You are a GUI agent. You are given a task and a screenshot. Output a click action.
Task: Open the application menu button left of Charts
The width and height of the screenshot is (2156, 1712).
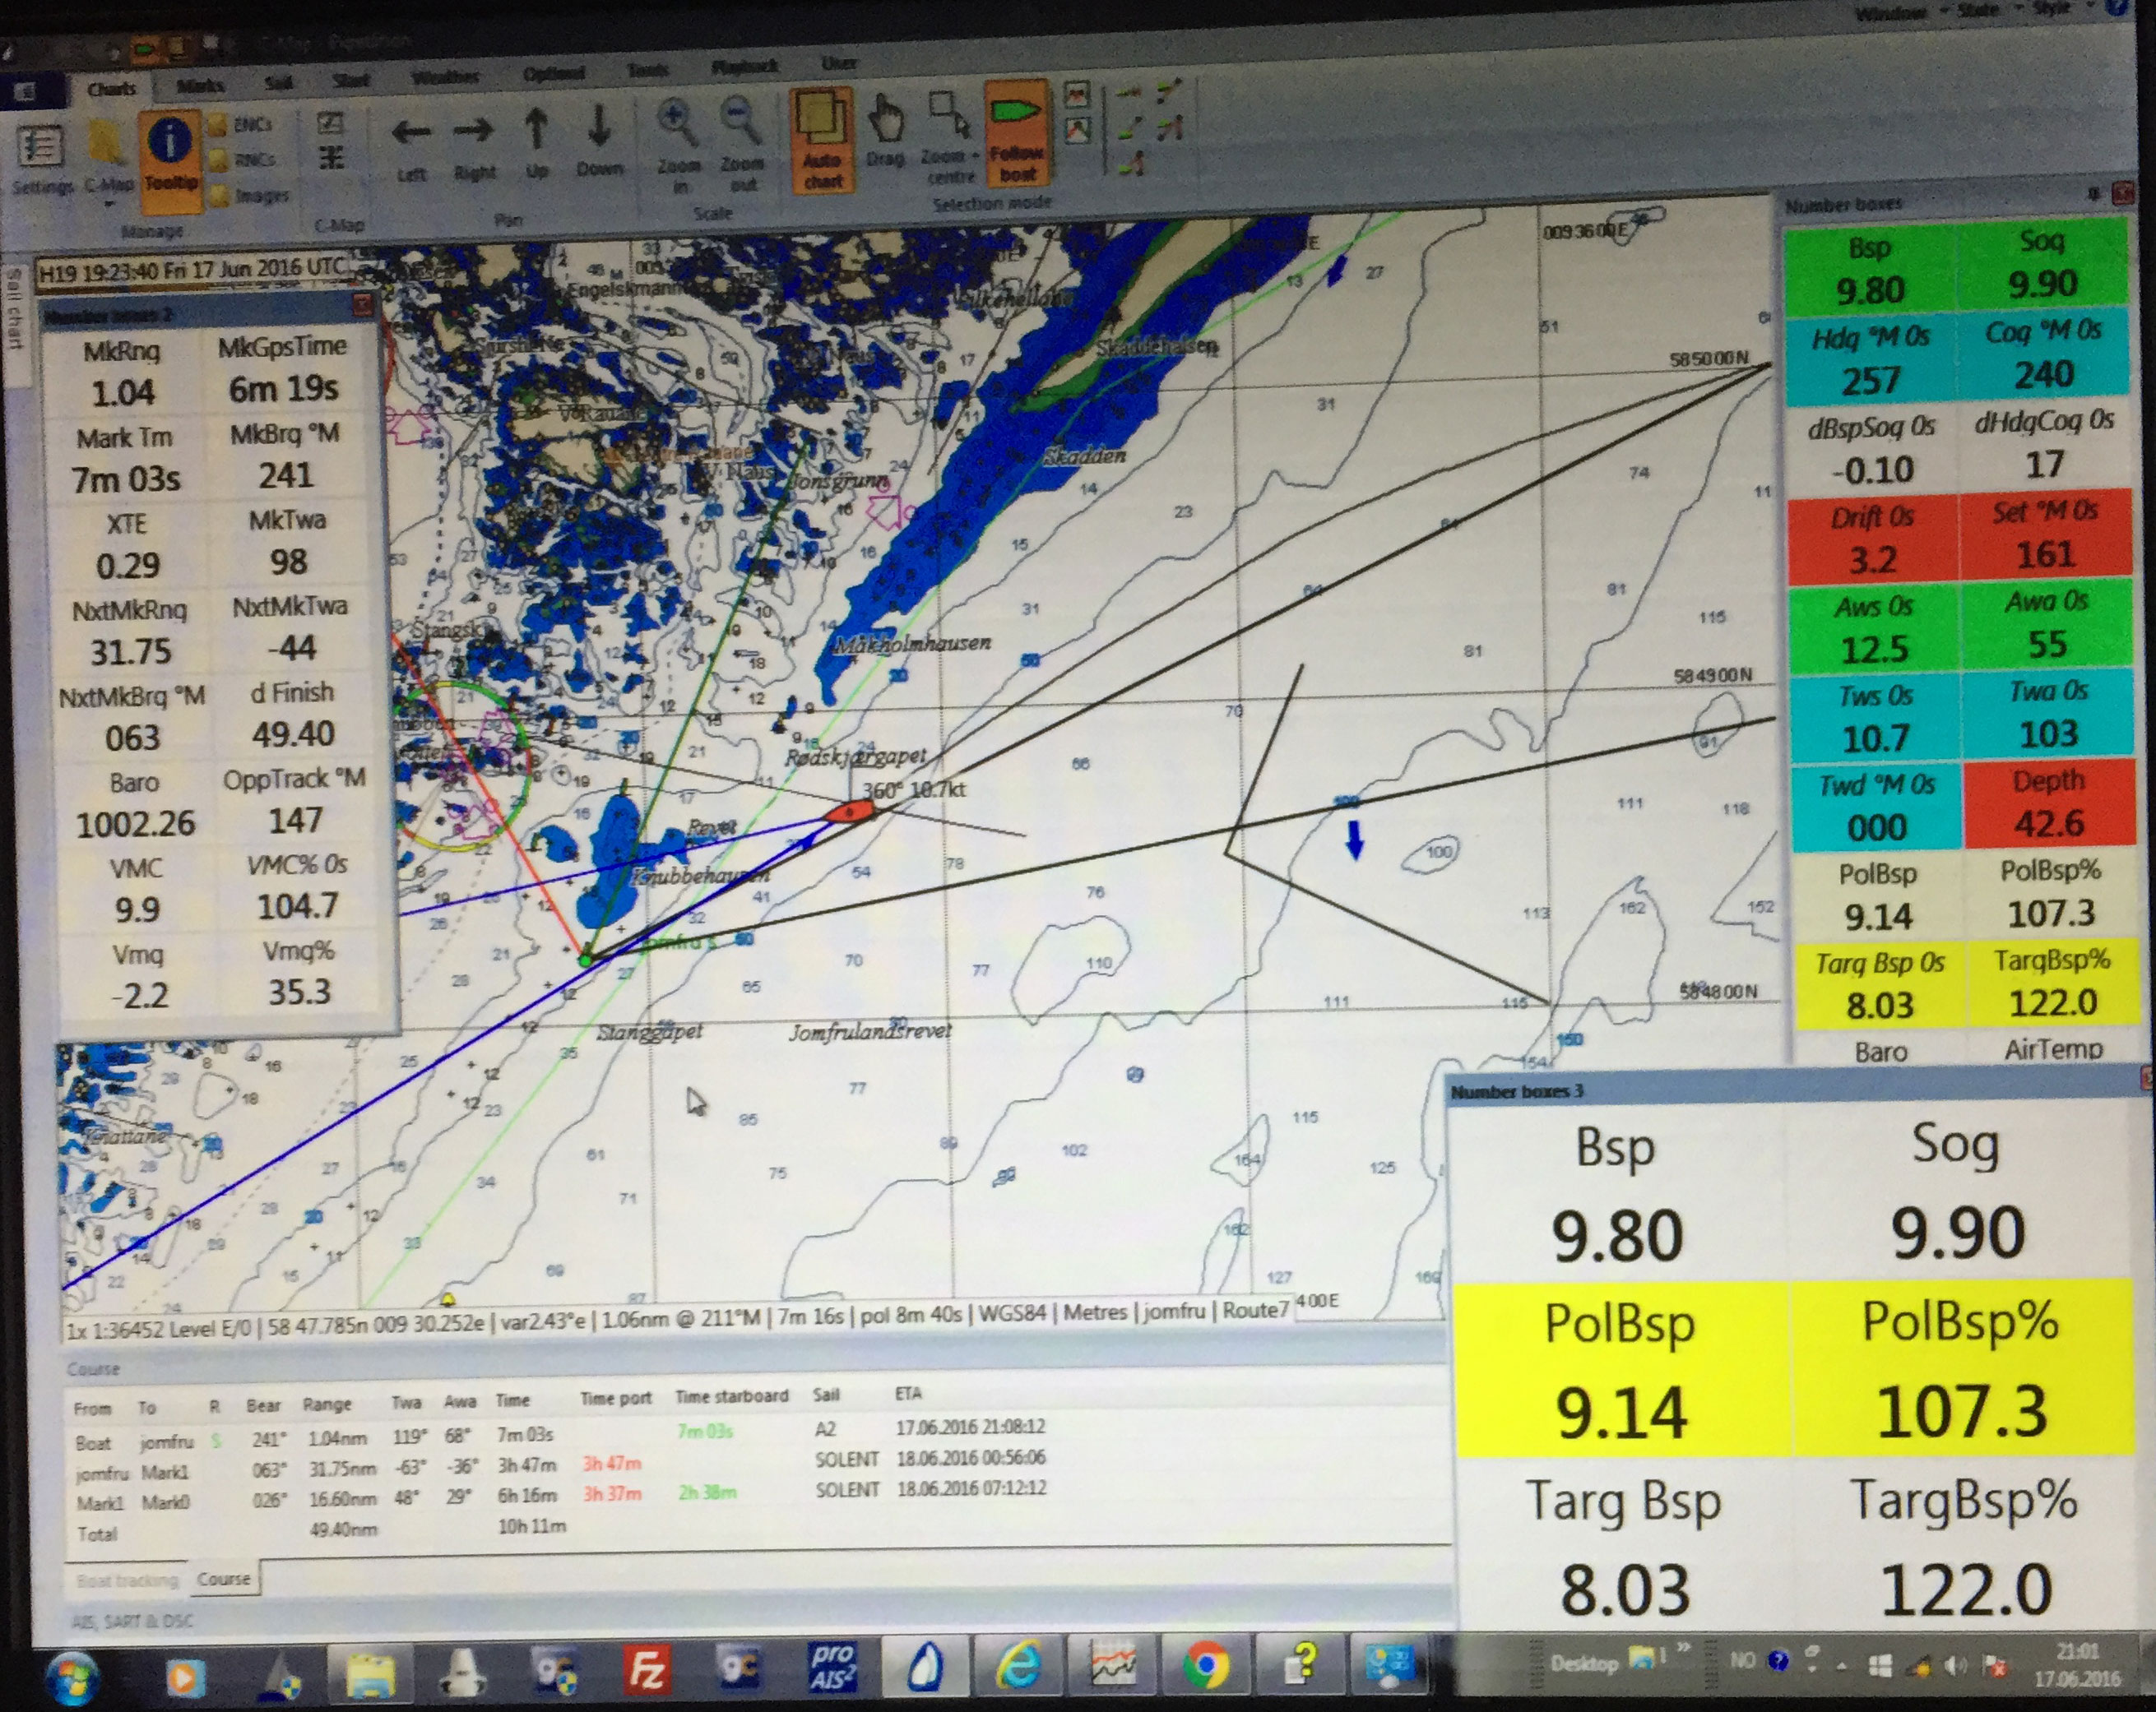[26, 92]
